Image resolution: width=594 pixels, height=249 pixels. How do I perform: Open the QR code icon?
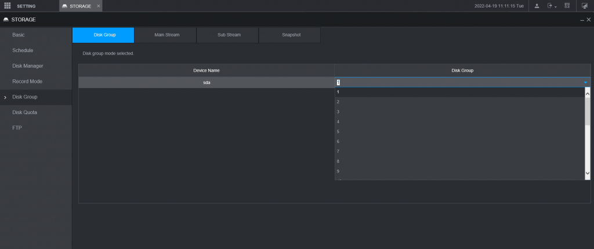click(x=567, y=6)
